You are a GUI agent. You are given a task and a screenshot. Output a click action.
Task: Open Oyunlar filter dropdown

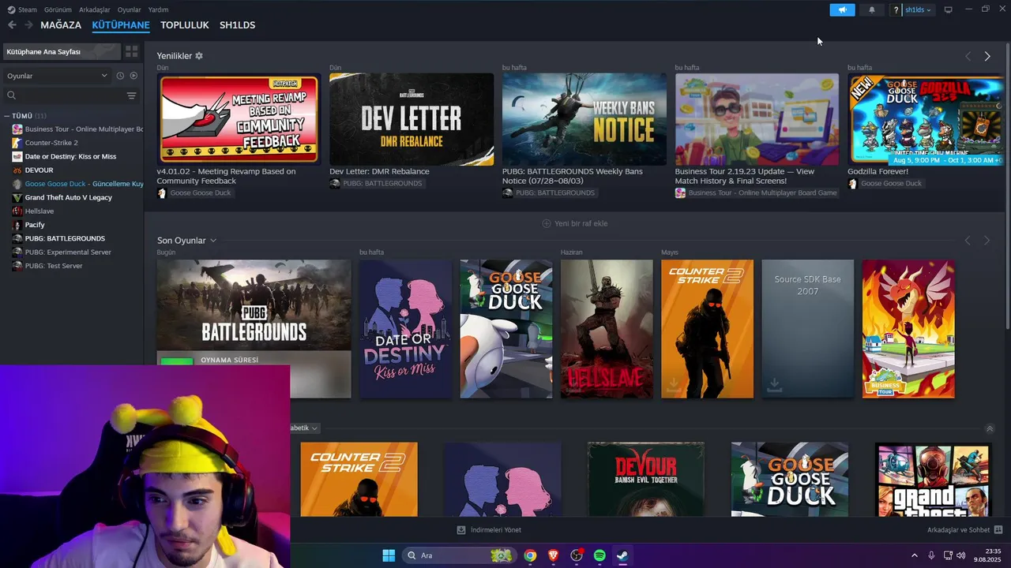pos(57,76)
